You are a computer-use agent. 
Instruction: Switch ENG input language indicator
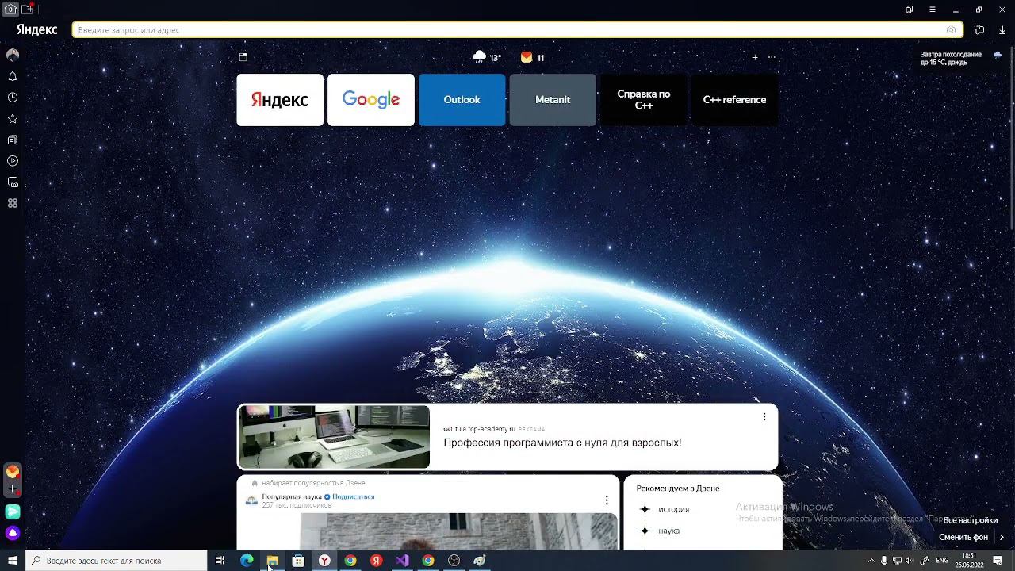tap(943, 561)
